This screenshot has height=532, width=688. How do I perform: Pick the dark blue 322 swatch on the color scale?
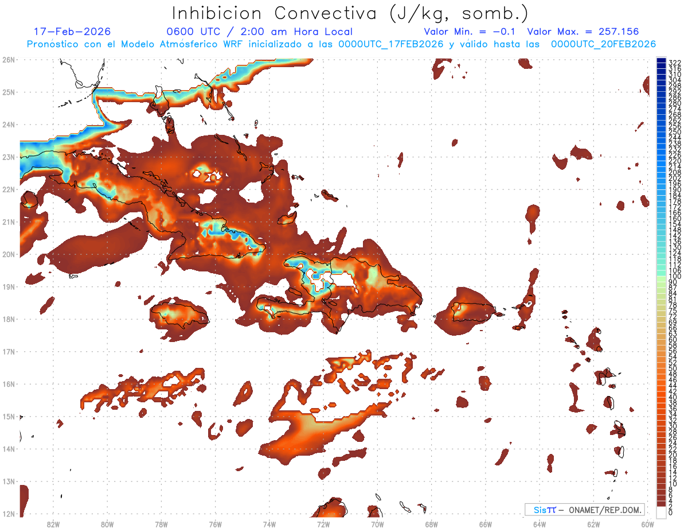pos(662,61)
